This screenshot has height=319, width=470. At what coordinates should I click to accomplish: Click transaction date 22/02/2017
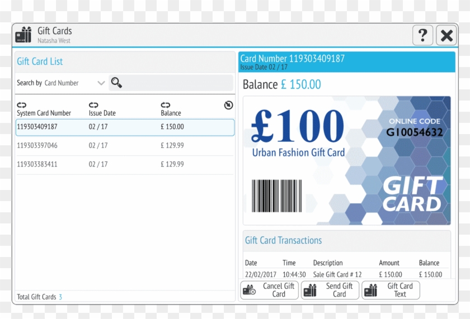pos(261,274)
